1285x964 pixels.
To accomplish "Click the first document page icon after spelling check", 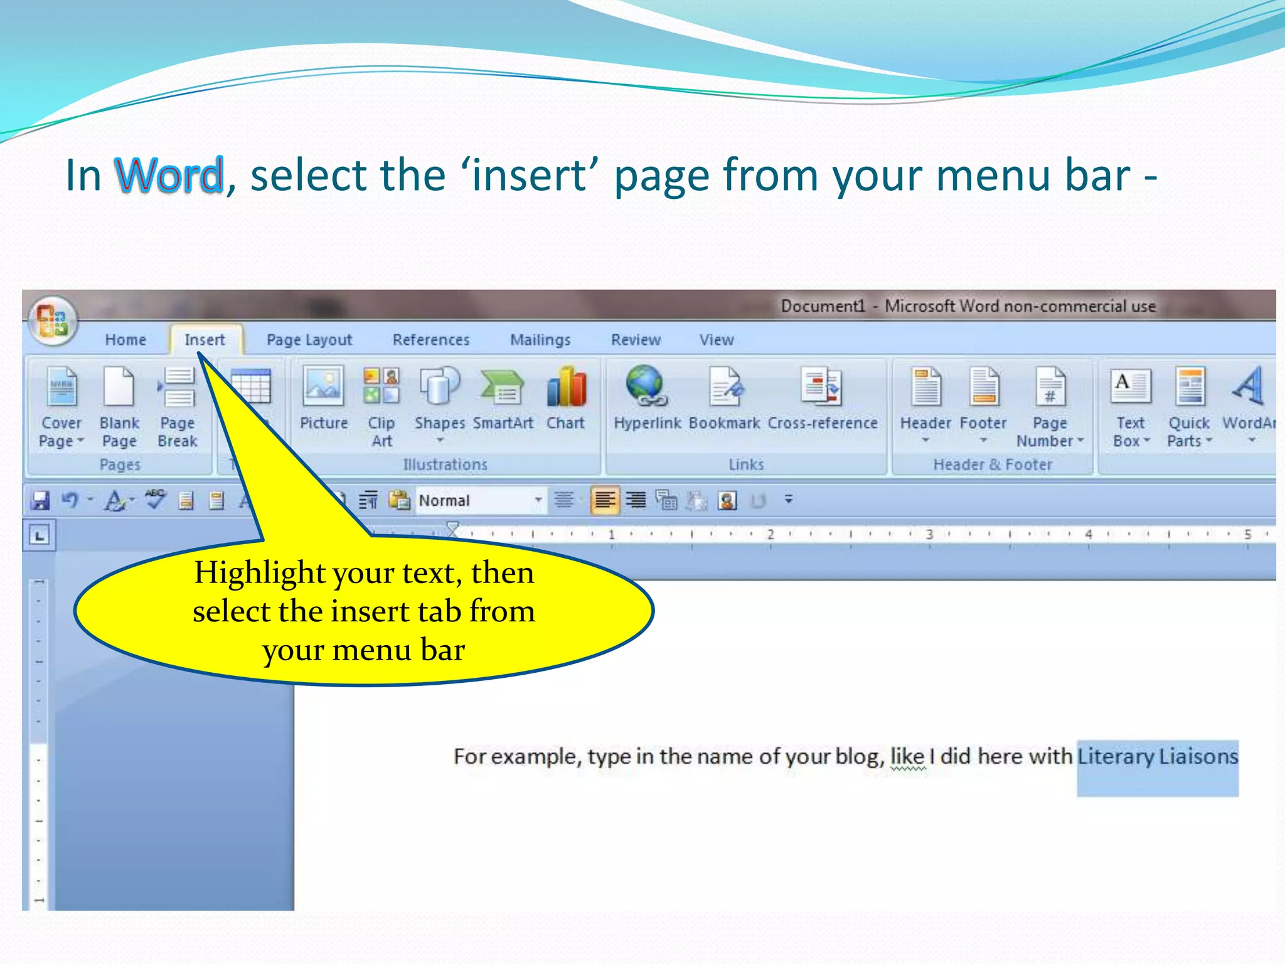I will click(x=186, y=500).
